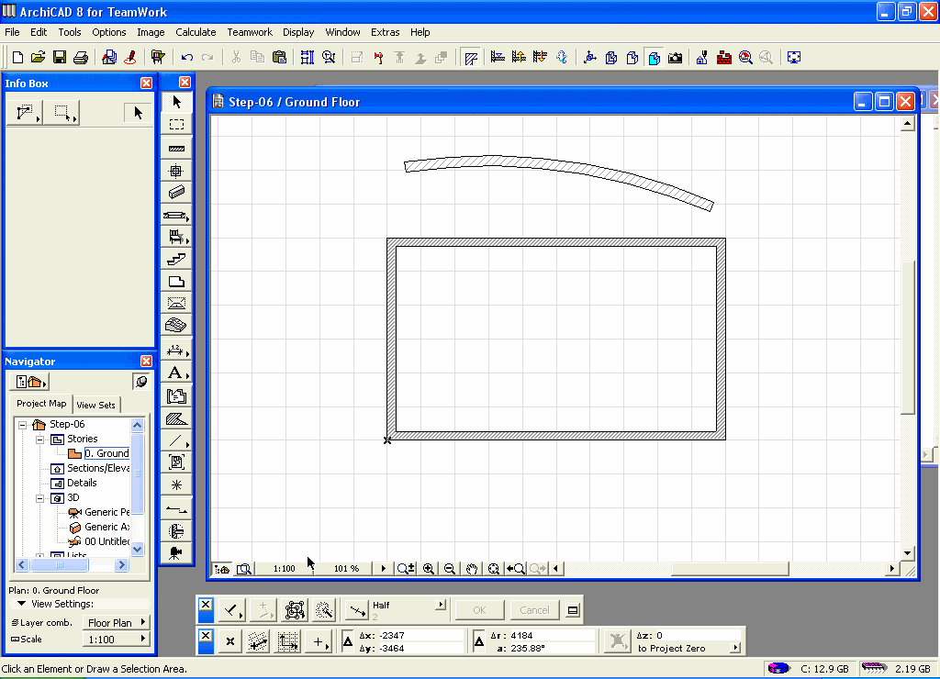The width and height of the screenshot is (940, 679).
Task: Select the Wall tool in toolbox
Action: pyautogui.click(x=177, y=149)
